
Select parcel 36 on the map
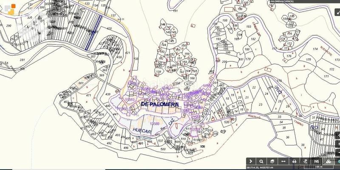coord(288,137)
